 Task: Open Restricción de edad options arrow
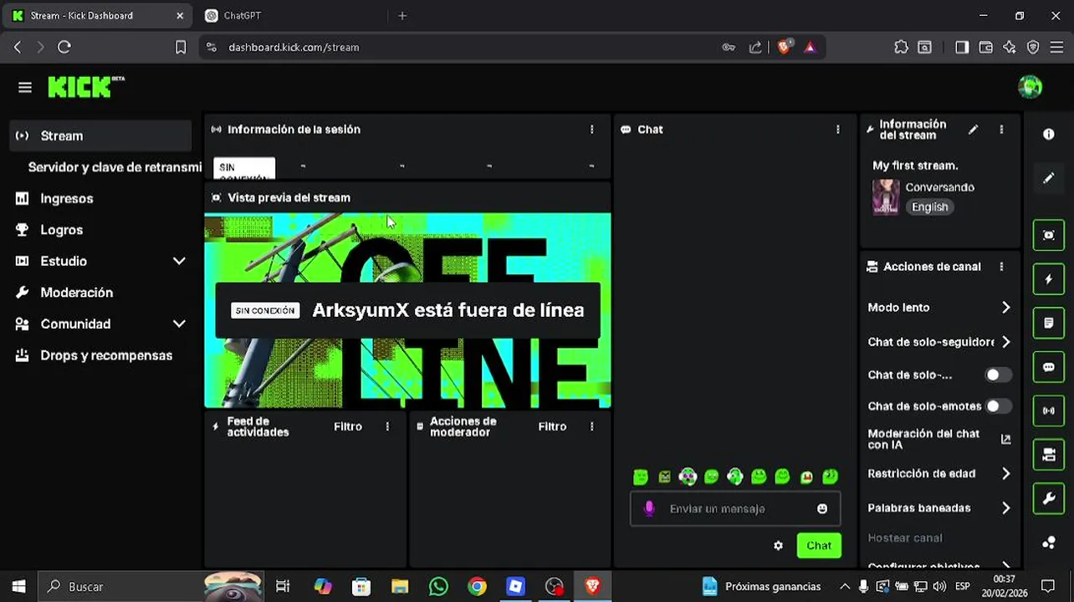coord(1005,473)
